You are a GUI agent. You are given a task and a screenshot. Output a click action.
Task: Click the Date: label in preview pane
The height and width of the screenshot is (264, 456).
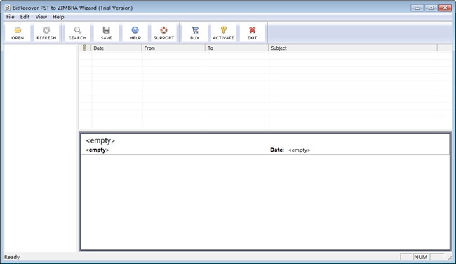(277, 150)
